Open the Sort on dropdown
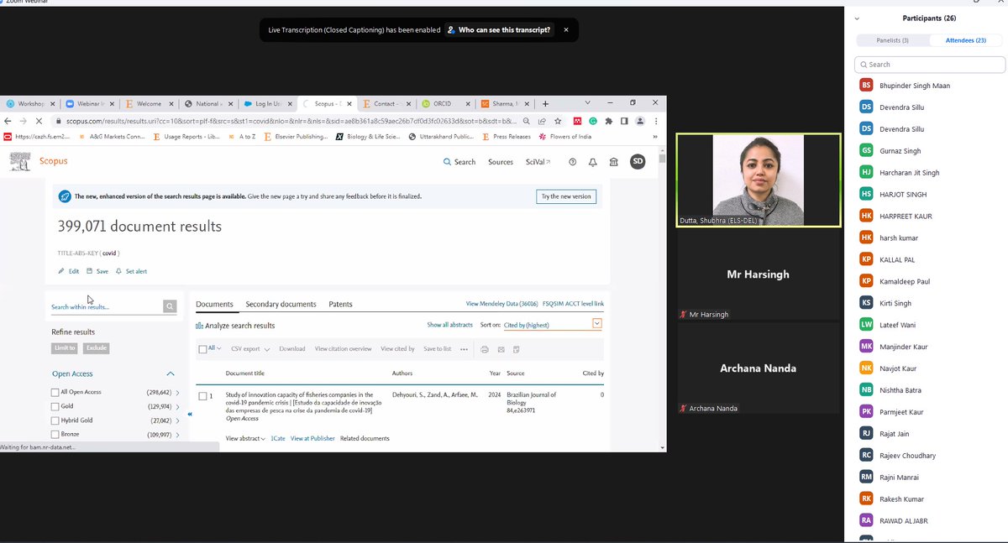Screen dimensions: 1008x543 [554, 325]
